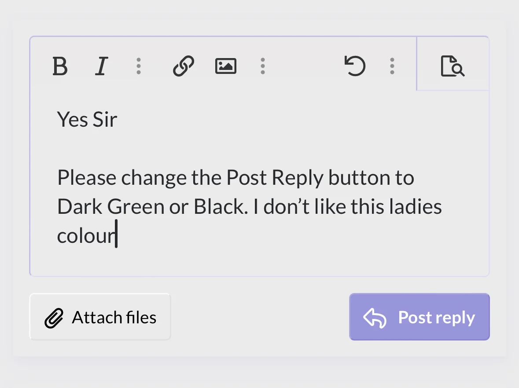Preview the reply using the page-magnifier icon
The width and height of the screenshot is (519, 388).
pos(453,66)
